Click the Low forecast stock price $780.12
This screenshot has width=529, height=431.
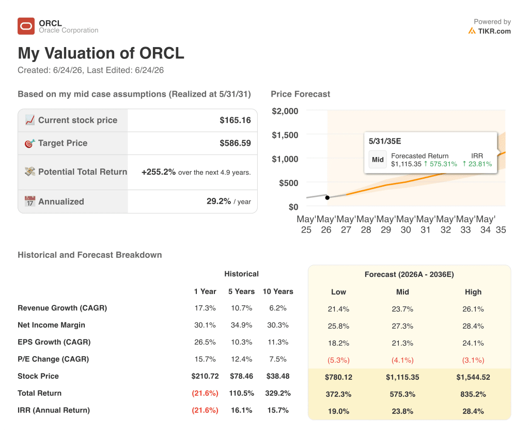pos(338,377)
